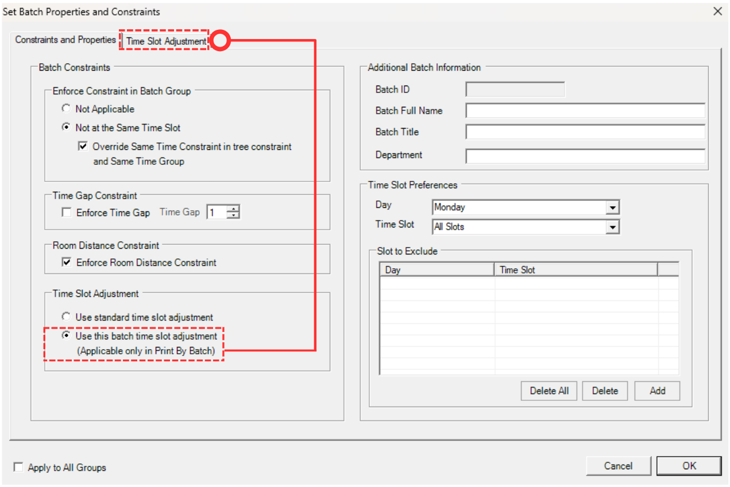This screenshot has width=730, height=487.
Task: Uncheck Override Same Time Constraint checkbox
Action: 82,146
